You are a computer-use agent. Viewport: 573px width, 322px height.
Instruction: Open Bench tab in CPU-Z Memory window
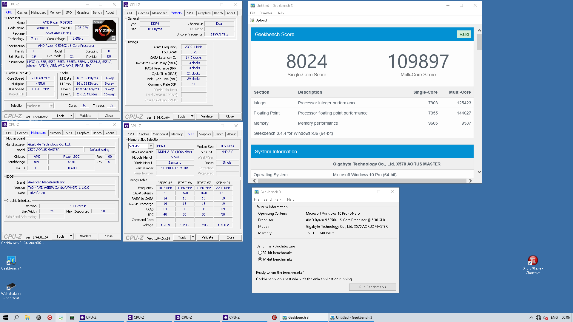[218, 13]
